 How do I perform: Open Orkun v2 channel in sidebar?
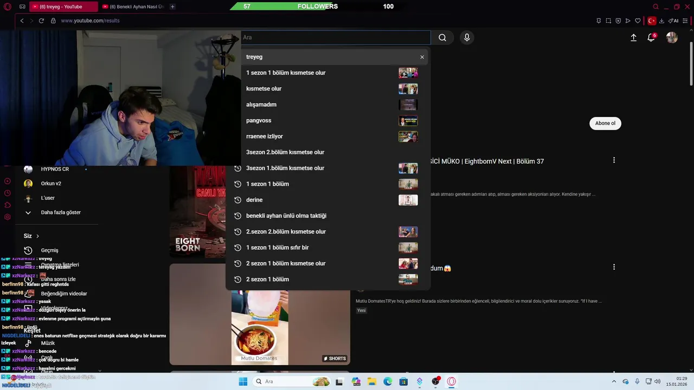tap(51, 184)
